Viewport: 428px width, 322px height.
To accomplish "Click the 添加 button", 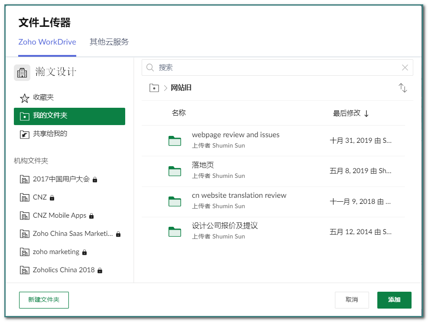I will click(x=394, y=300).
